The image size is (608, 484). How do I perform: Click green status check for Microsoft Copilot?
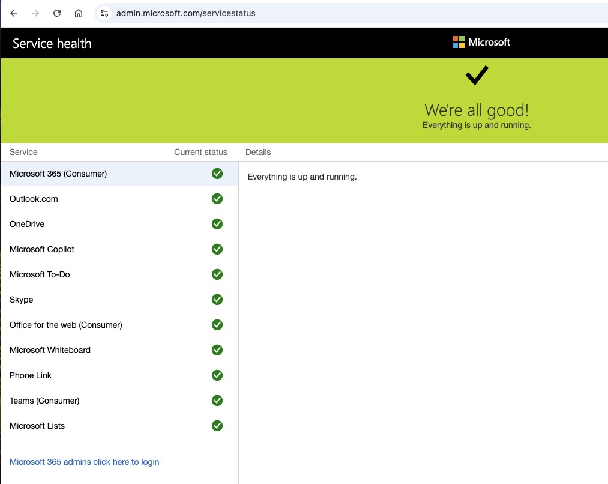[x=217, y=249]
